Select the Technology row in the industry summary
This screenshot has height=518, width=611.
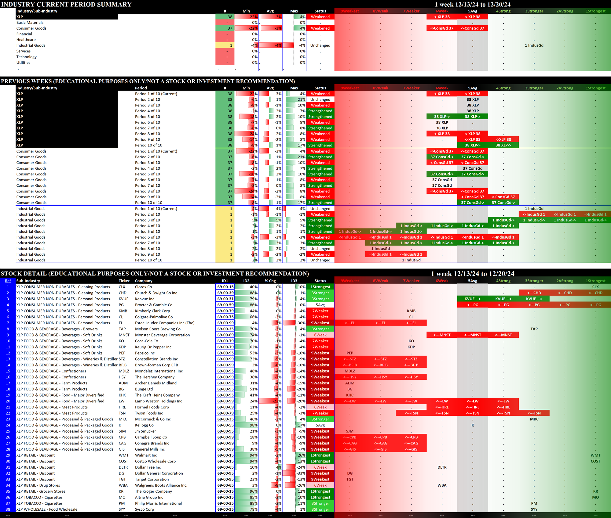(x=27, y=57)
